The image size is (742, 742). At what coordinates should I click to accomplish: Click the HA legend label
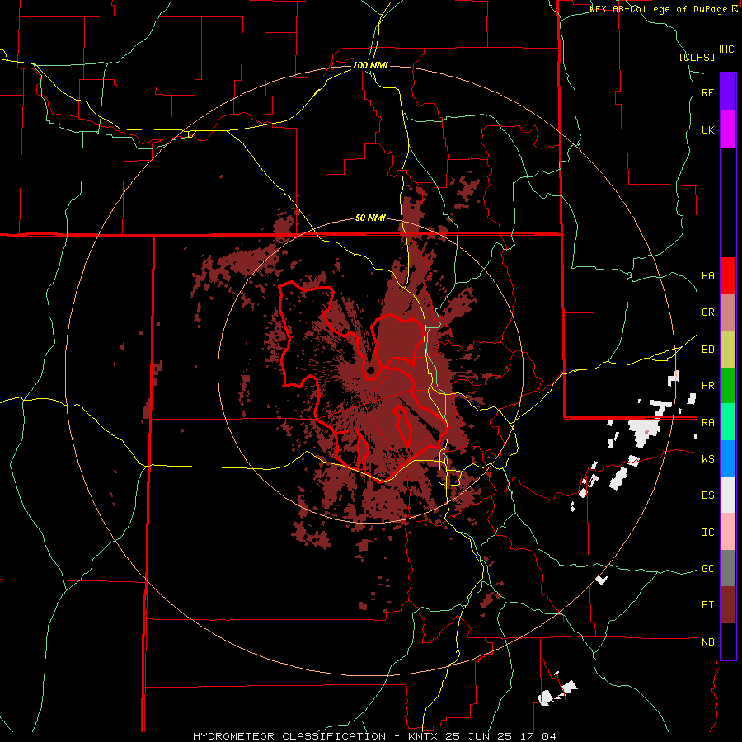(707, 275)
